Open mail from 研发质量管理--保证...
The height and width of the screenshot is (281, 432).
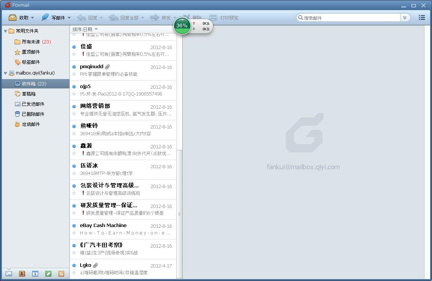pos(123,209)
